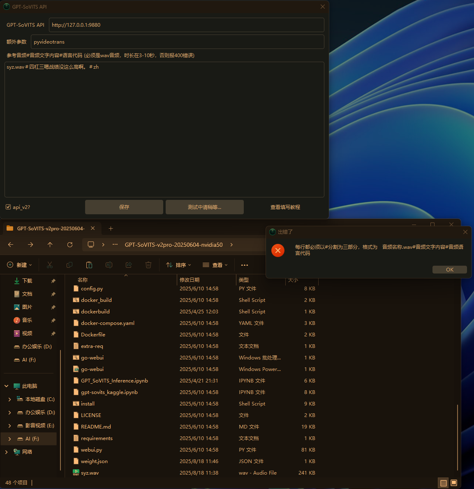The width and height of the screenshot is (474, 489).
Task: Select the README.md file
Action: (96, 426)
